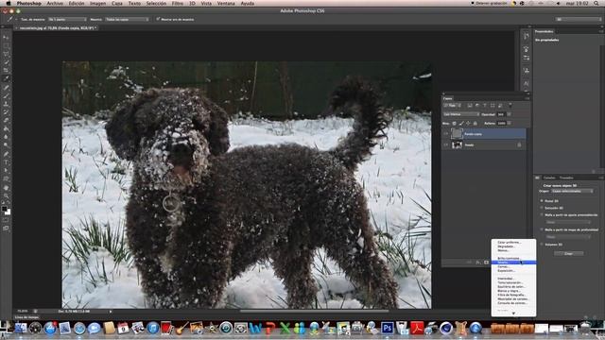
Task: Open the 'Tam. de muestra' dropdown
Action: click(x=67, y=19)
